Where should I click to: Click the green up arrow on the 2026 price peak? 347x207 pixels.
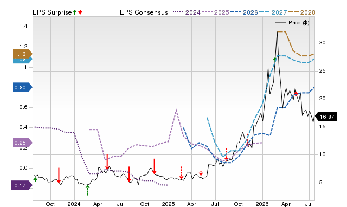[x=275, y=59]
